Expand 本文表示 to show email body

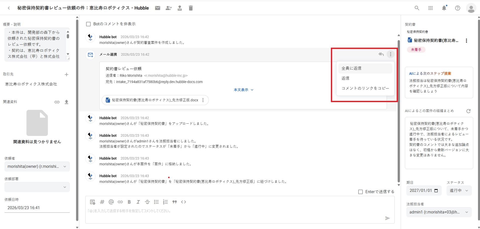click(x=243, y=90)
